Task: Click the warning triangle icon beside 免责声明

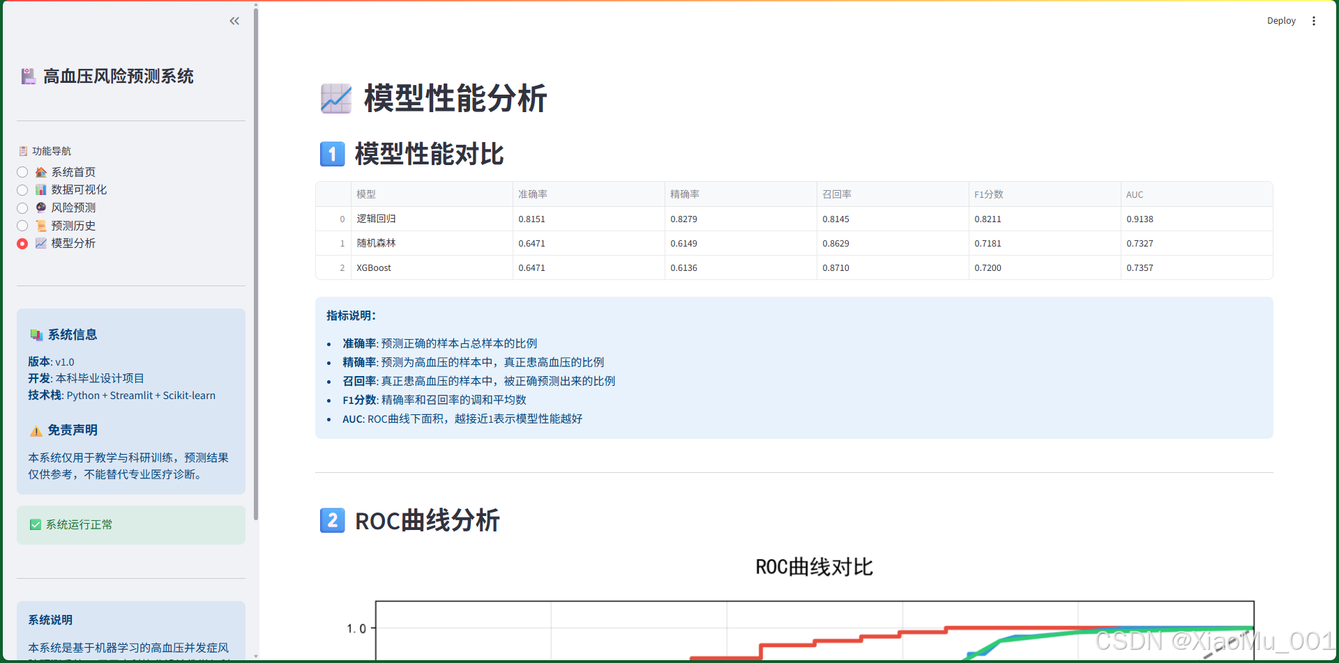Action: pos(36,431)
